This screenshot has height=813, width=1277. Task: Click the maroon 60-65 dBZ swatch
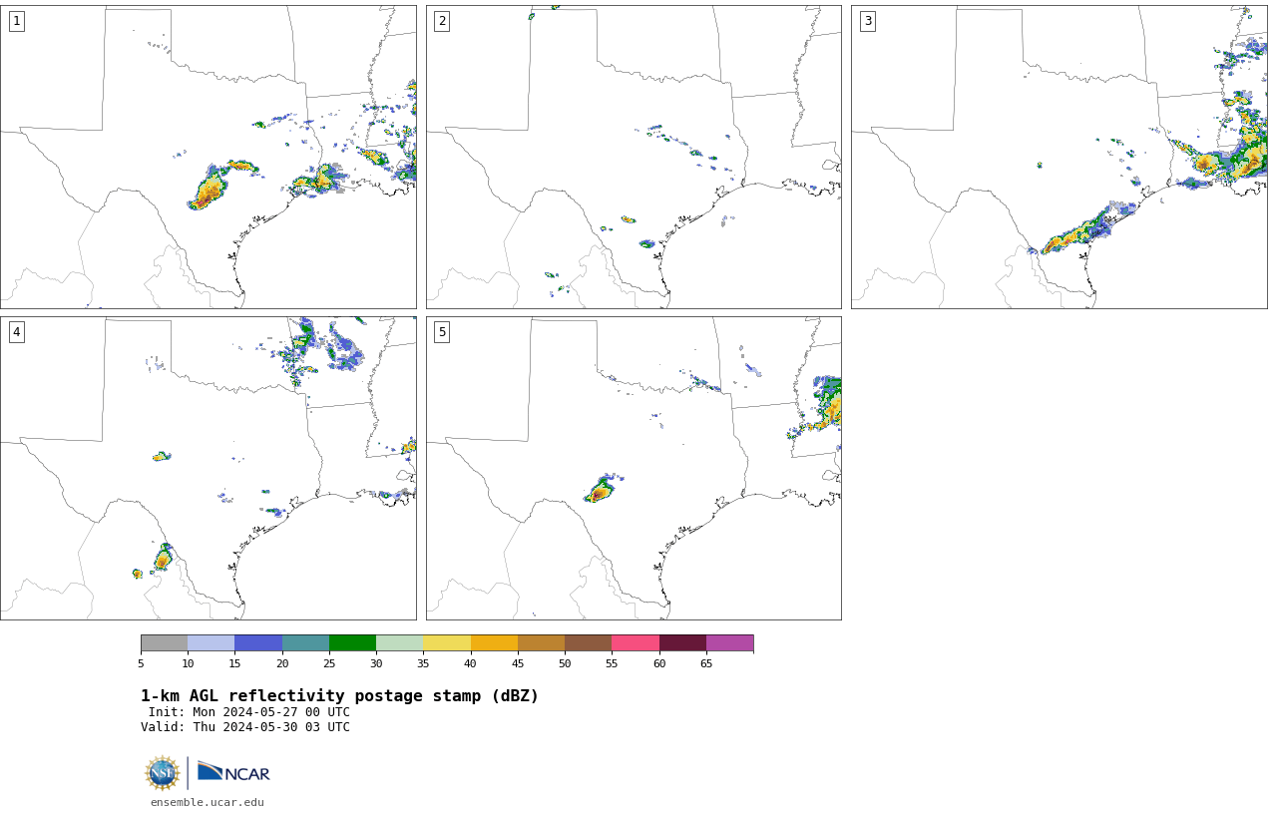[x=682, y=642]
